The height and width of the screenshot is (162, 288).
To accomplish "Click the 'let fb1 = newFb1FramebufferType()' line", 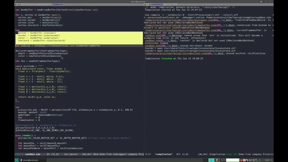I will pyautogui.click(x=38, y=61).
